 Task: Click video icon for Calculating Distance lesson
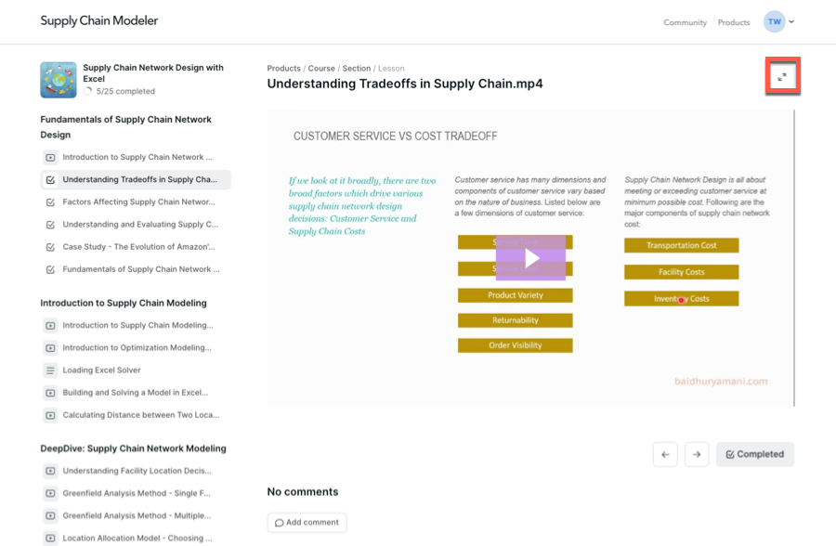50,415
